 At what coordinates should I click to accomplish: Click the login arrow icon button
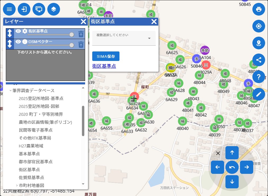coord(24,9)
